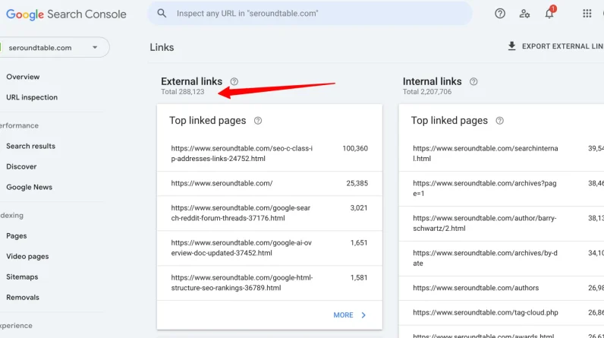This screenshot has height=338, width=604.
Task: Click the search magnifier icon
Action: (162, 14)
